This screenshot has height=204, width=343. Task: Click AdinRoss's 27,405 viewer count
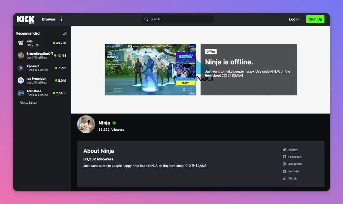pos(61,93)
